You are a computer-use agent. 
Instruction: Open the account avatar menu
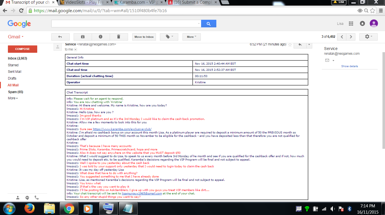pyautogui.click(x=374, y=24)
